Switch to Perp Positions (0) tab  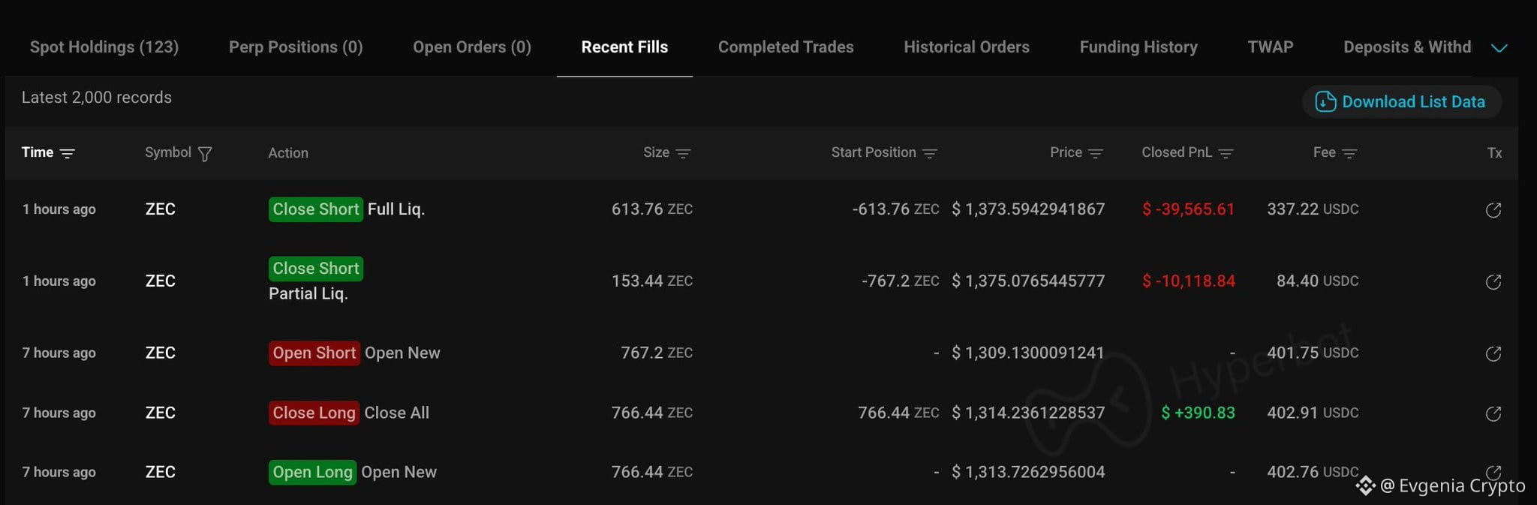[x=296, y=47]
